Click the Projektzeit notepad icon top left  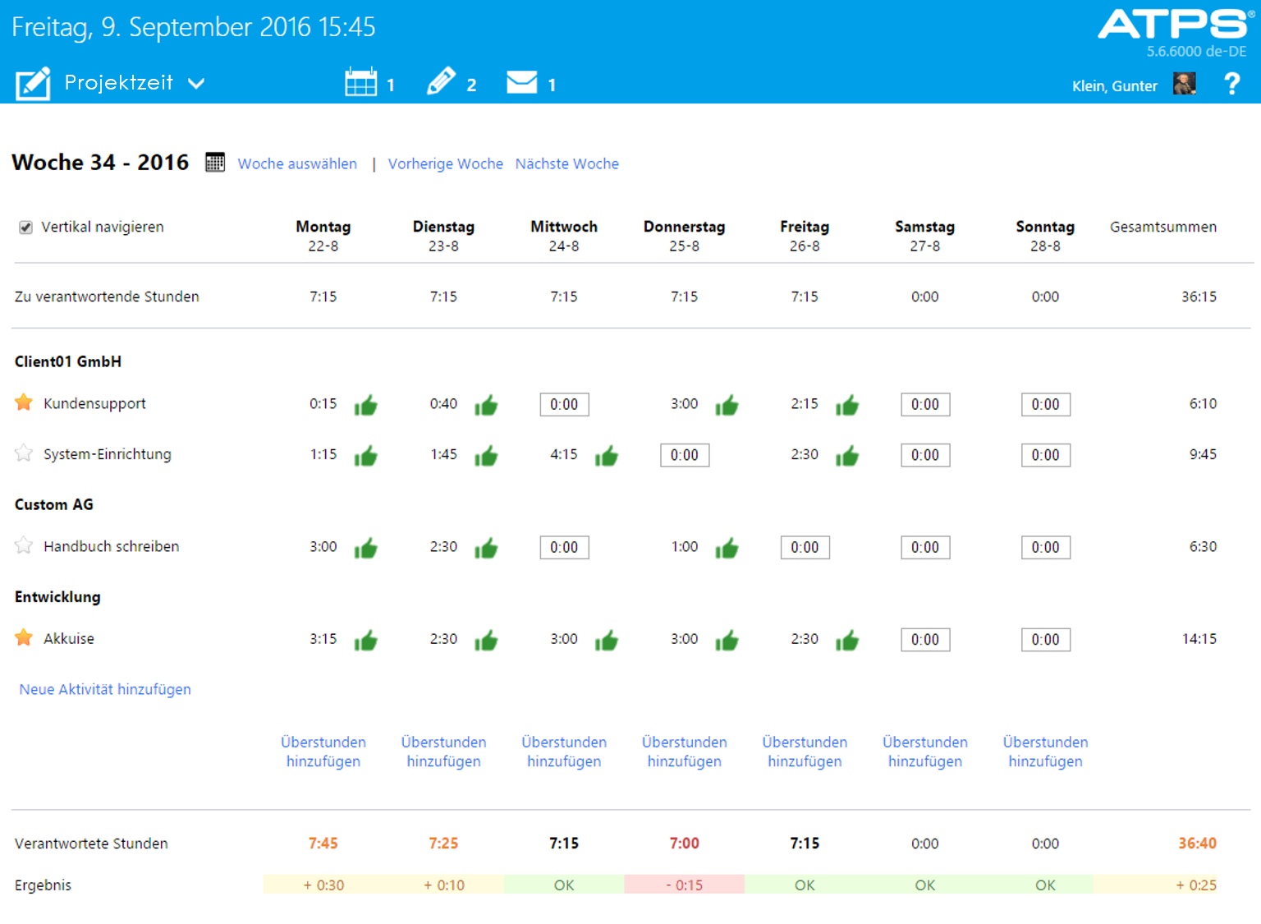click(33, 82)
